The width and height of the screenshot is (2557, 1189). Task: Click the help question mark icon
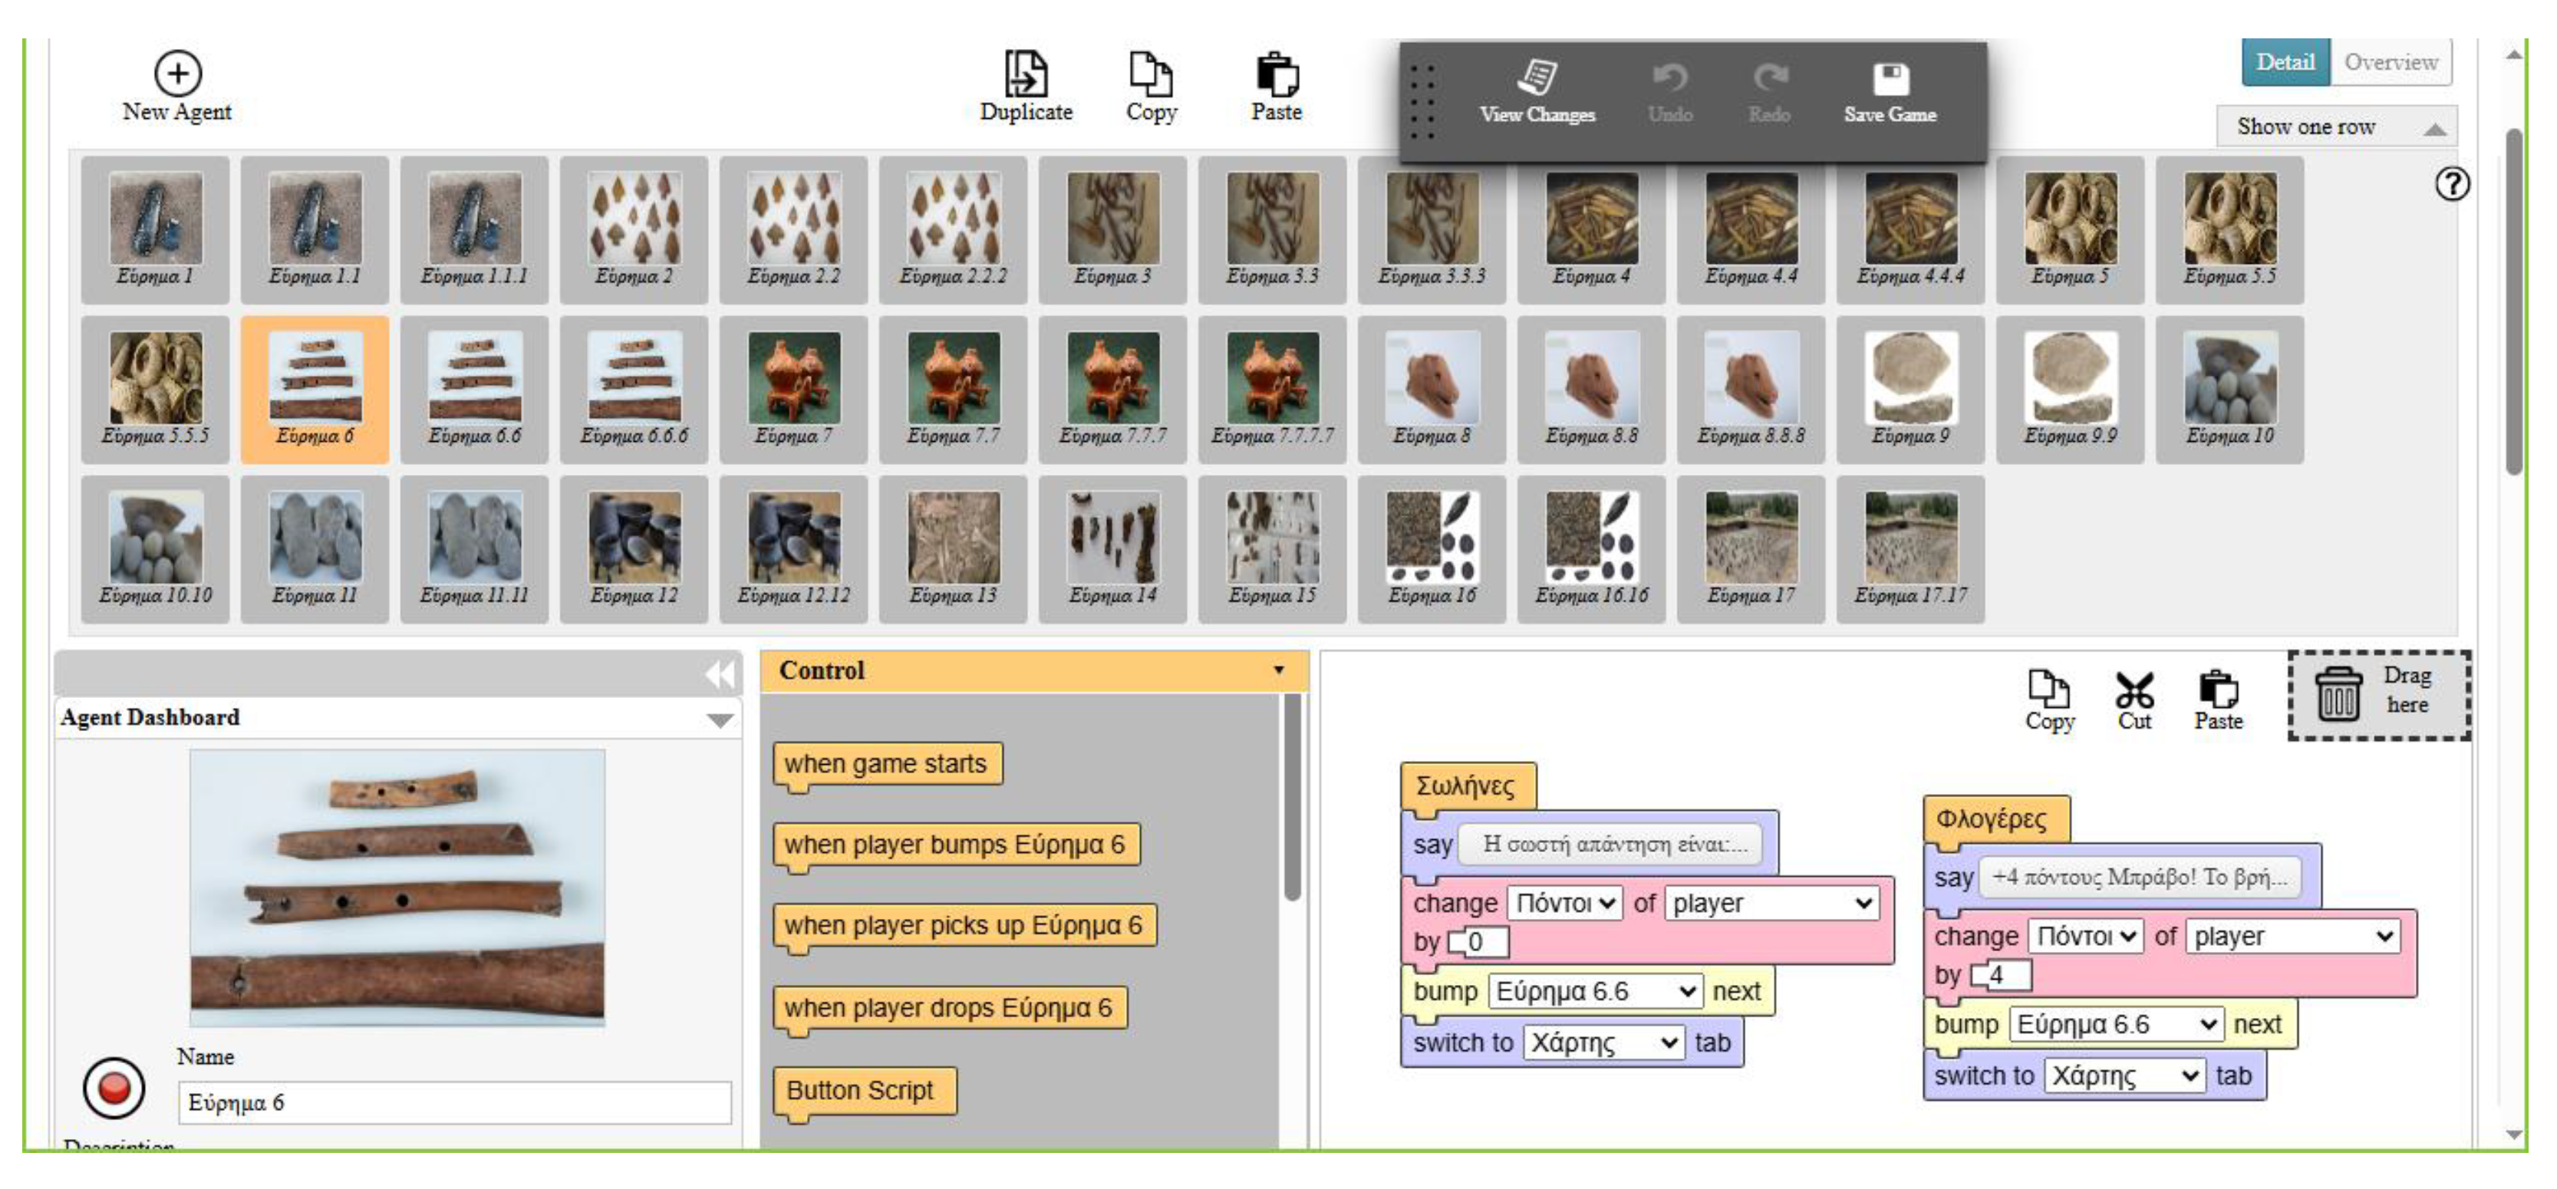(x=2451, y=185)
